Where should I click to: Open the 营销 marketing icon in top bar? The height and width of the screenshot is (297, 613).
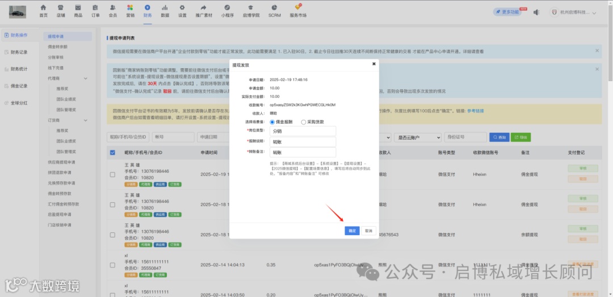(130, 7)
